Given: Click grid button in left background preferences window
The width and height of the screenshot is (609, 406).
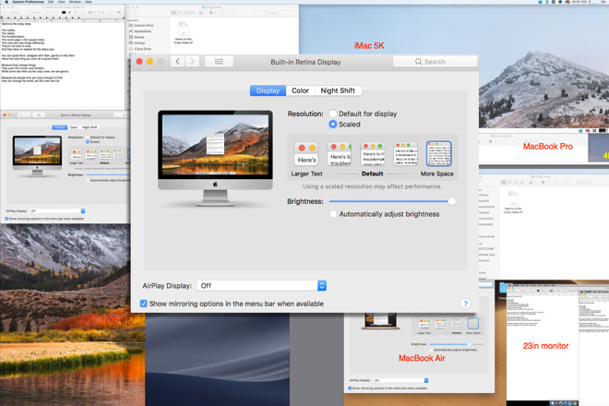Looking at the screenshot, I should pos(39,115).
